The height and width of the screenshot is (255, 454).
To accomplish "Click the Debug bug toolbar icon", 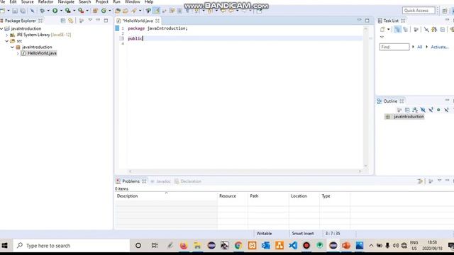I will point(43,11).
